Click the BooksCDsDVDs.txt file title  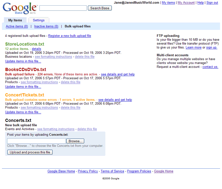click(x=26, y=69)
